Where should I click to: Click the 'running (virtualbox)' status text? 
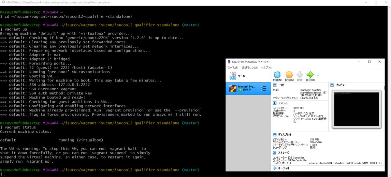[x=81, y=140]
